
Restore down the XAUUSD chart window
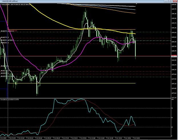pyautogui.click(x=170, y=1)
